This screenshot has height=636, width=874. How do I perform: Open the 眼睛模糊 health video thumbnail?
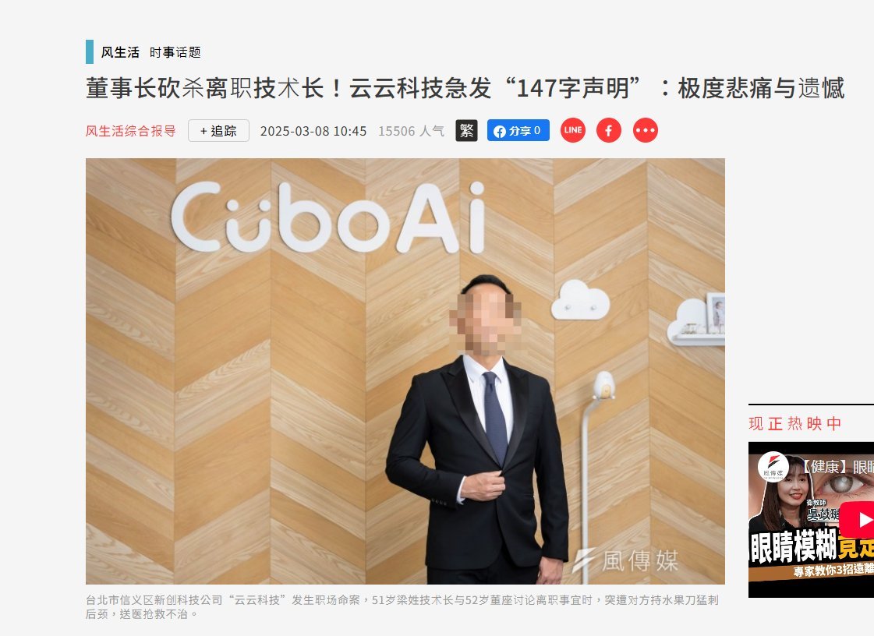tap(811, 520)
